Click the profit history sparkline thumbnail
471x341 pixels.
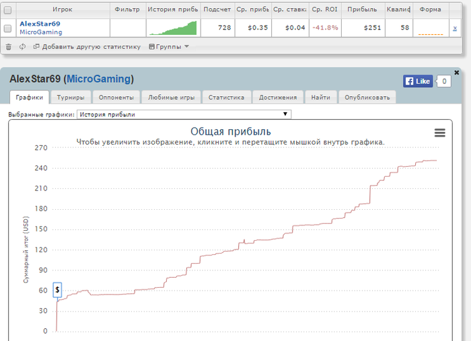tap(174, 28)
